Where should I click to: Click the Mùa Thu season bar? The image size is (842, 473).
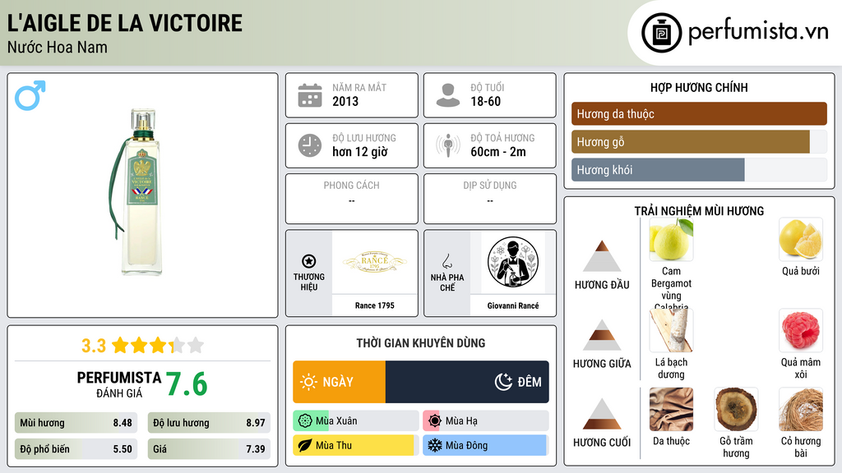(x=356, y=445)
